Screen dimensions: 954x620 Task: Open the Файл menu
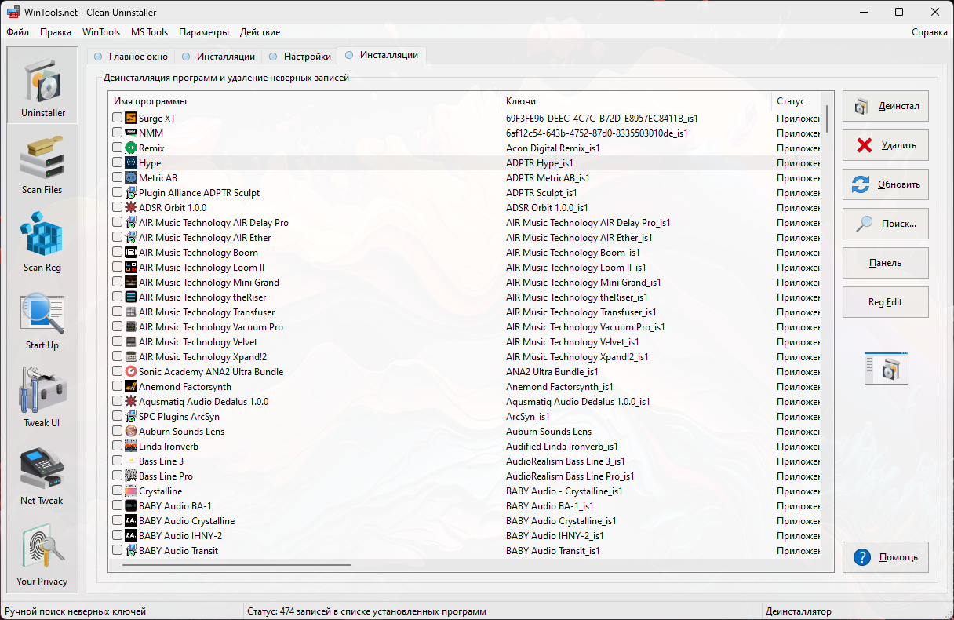(18, 32)
